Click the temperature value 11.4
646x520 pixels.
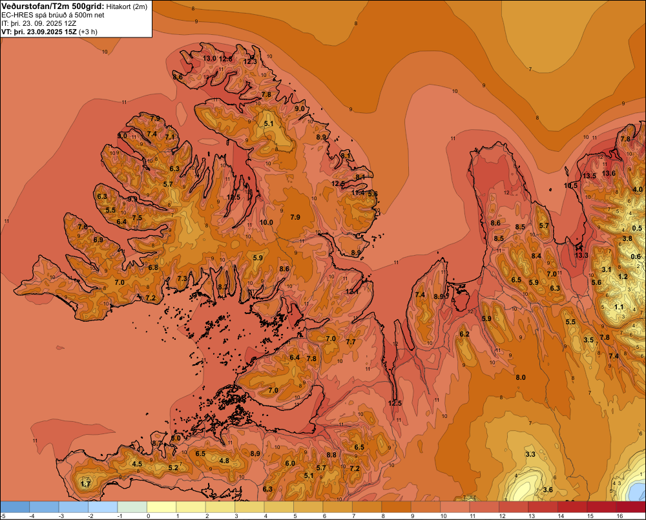click(358, 192)
